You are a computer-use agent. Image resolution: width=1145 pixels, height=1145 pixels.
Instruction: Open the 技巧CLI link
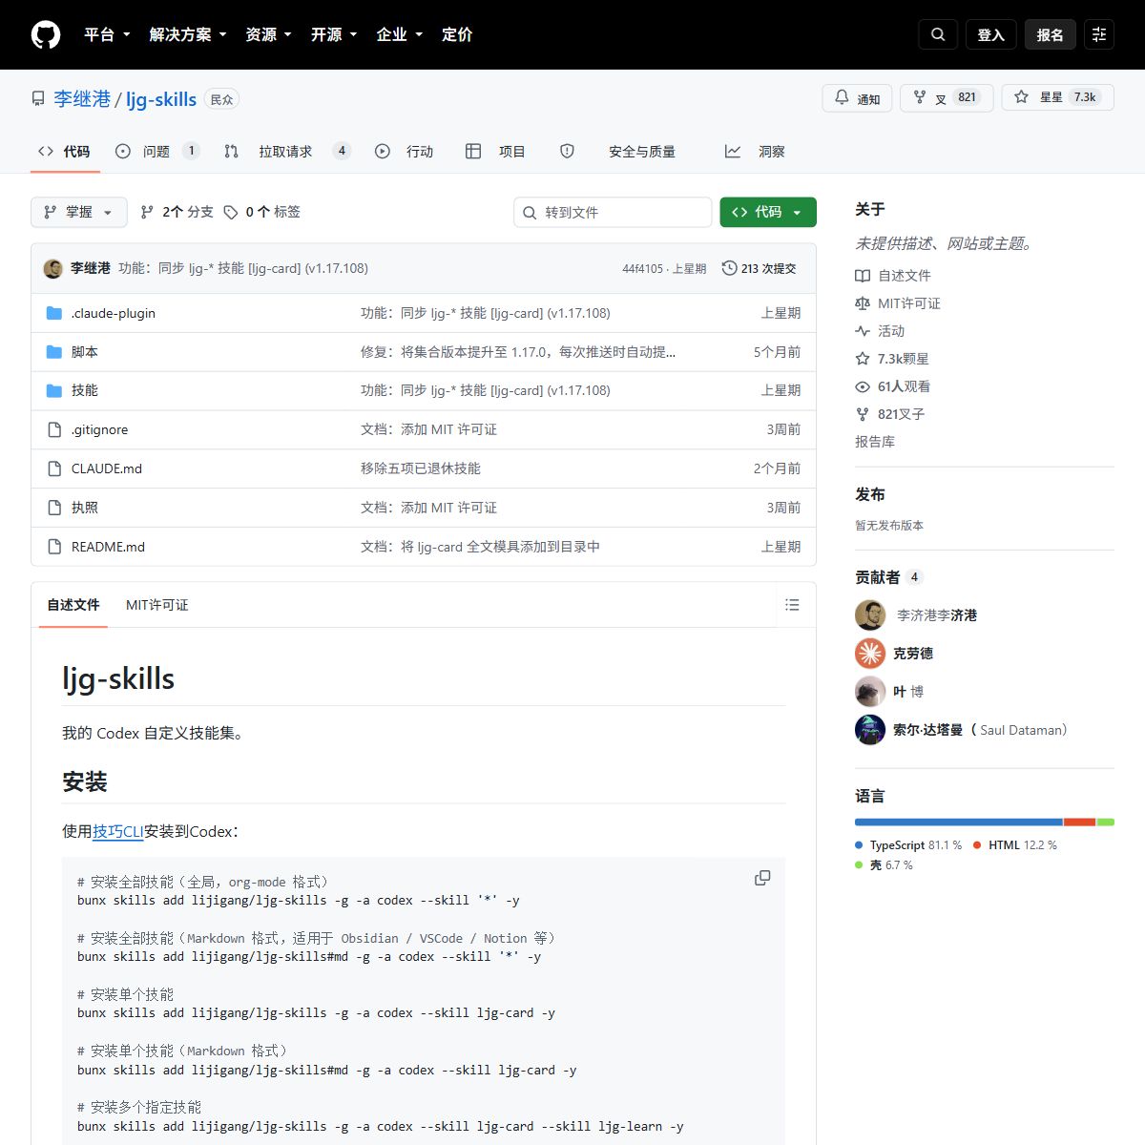(x=118, y=831)
